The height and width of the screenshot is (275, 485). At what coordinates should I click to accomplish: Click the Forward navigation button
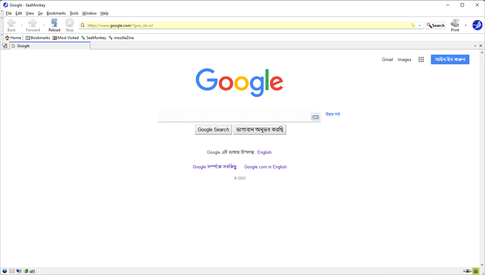click(33, 25)
